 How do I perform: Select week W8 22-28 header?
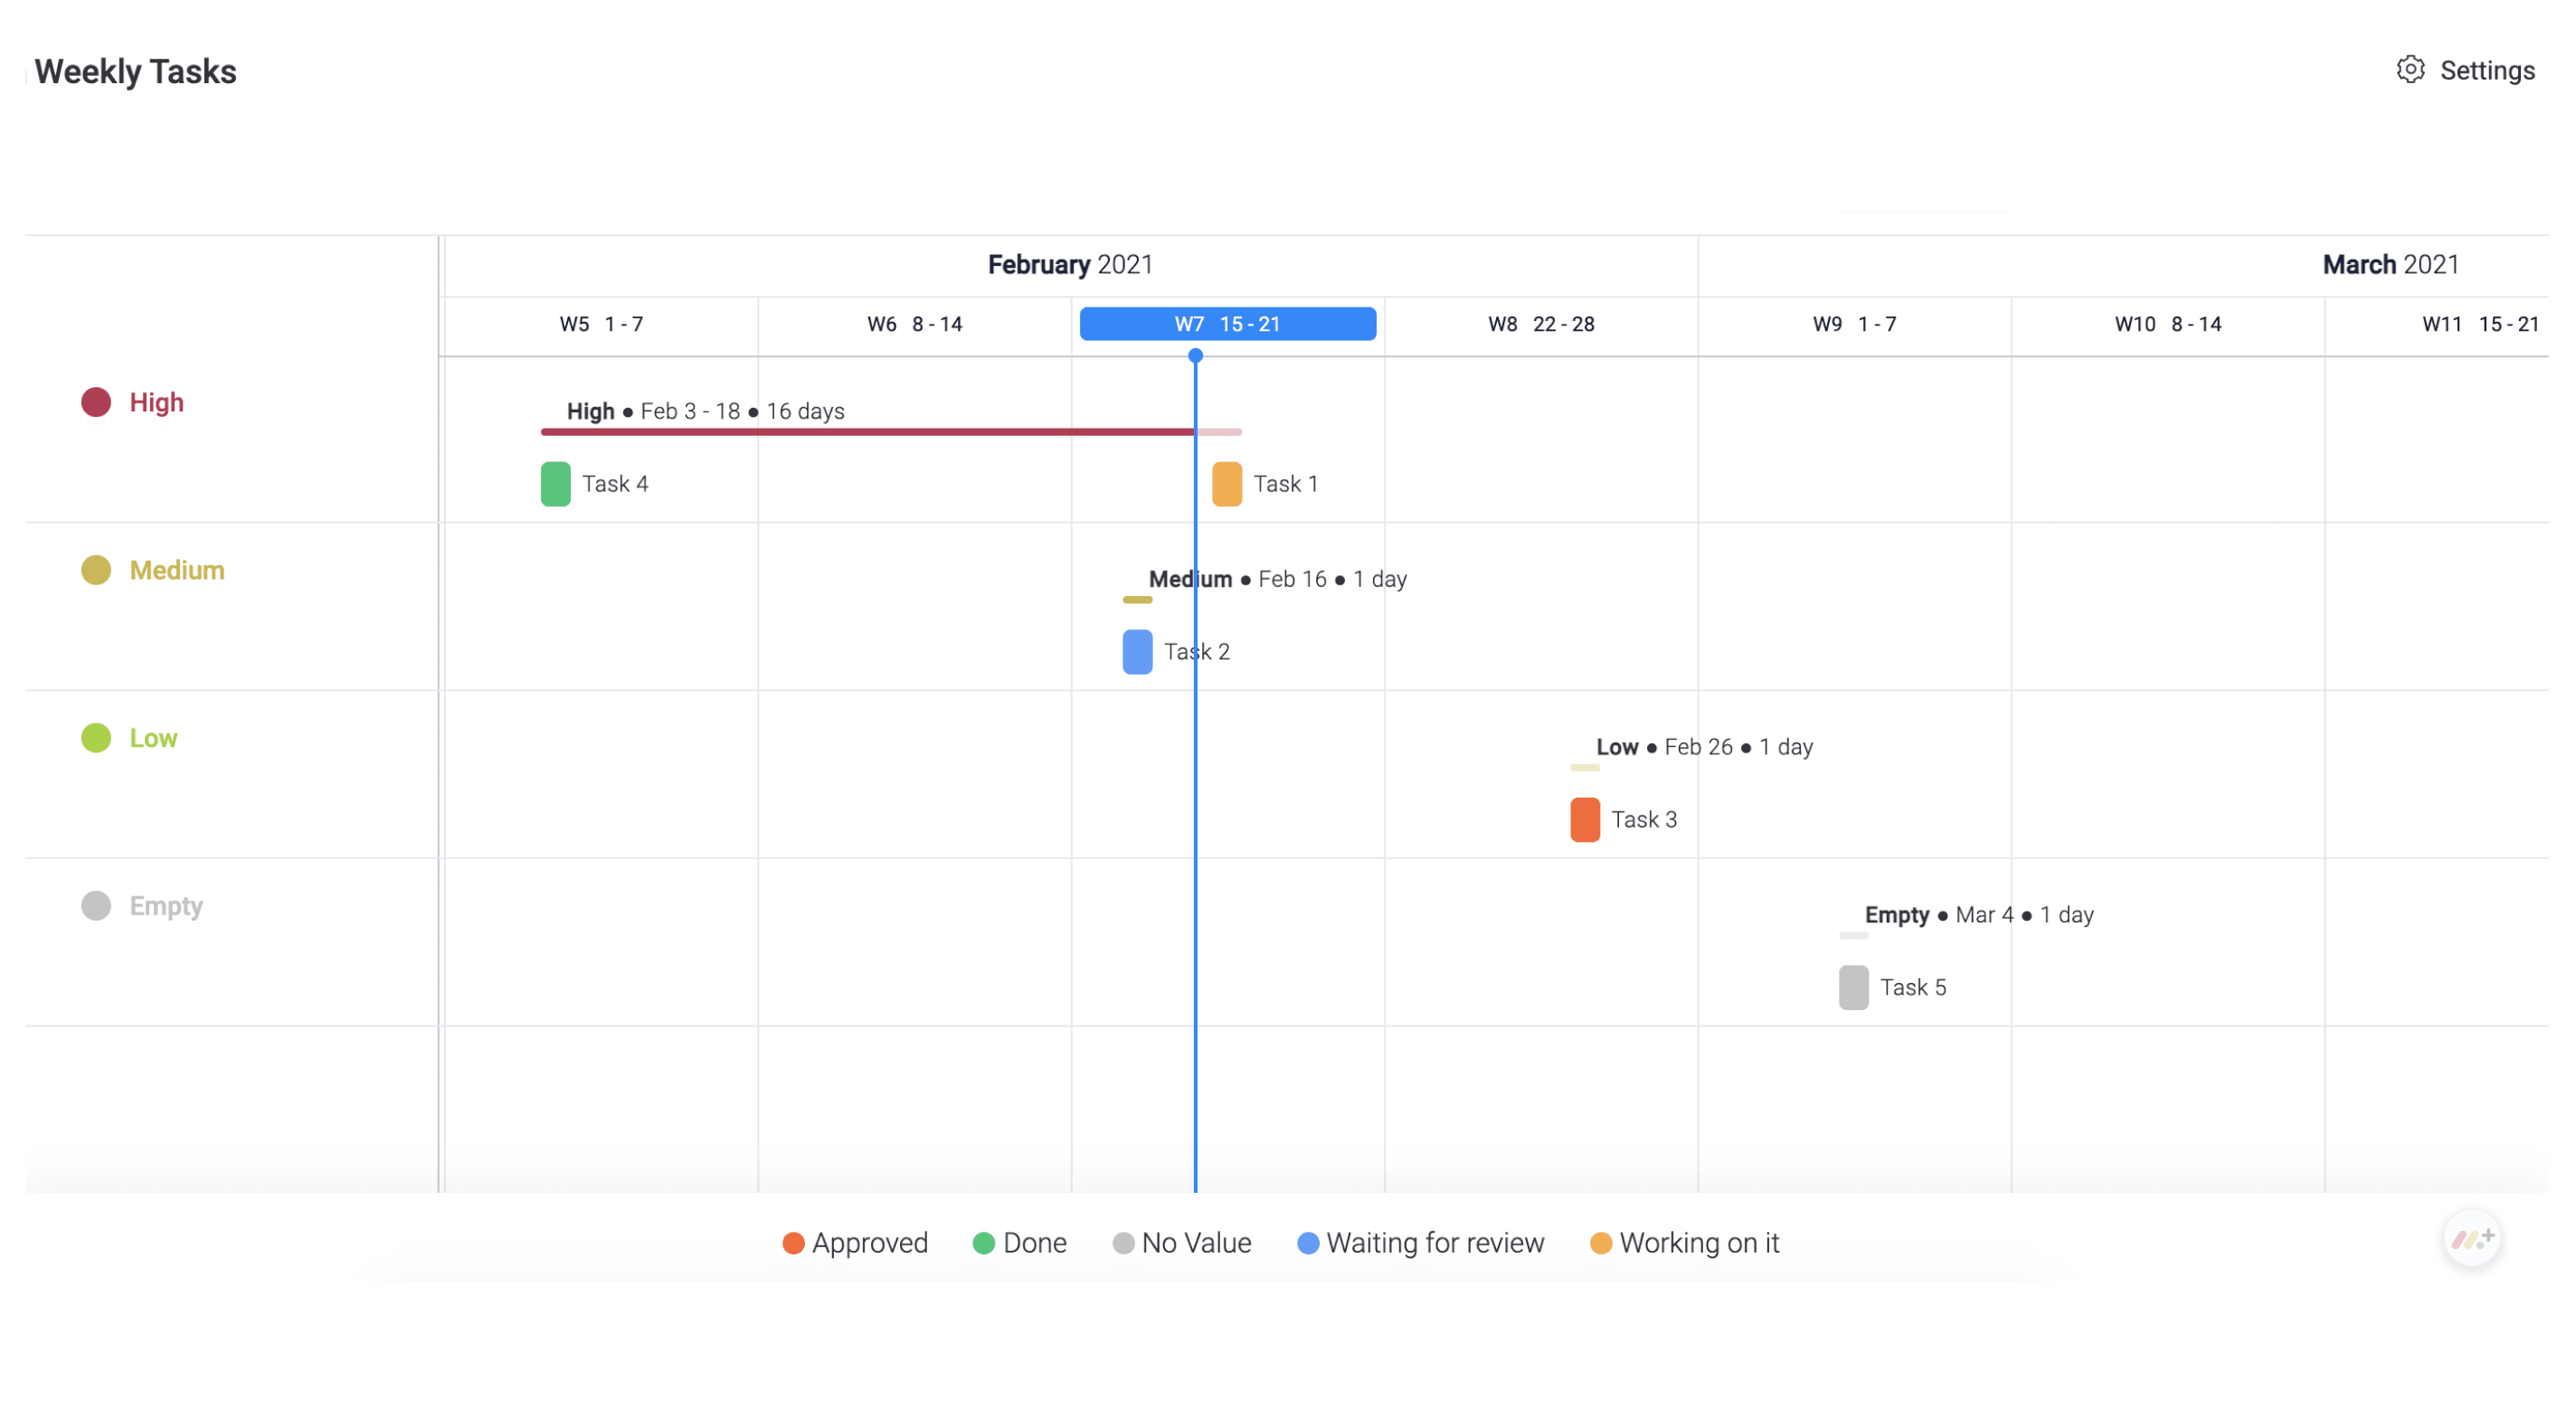(1541, 324)
